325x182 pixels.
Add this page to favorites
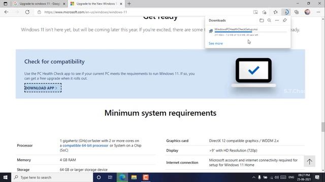pos(264,12)
